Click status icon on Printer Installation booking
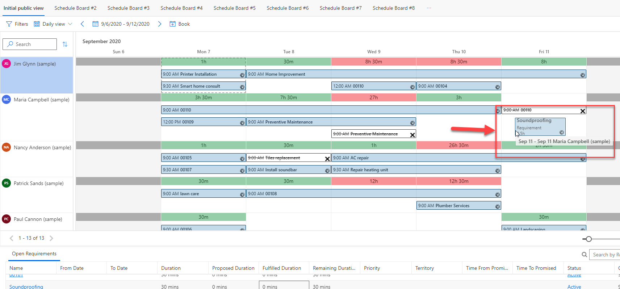 (x=242, y=75)
